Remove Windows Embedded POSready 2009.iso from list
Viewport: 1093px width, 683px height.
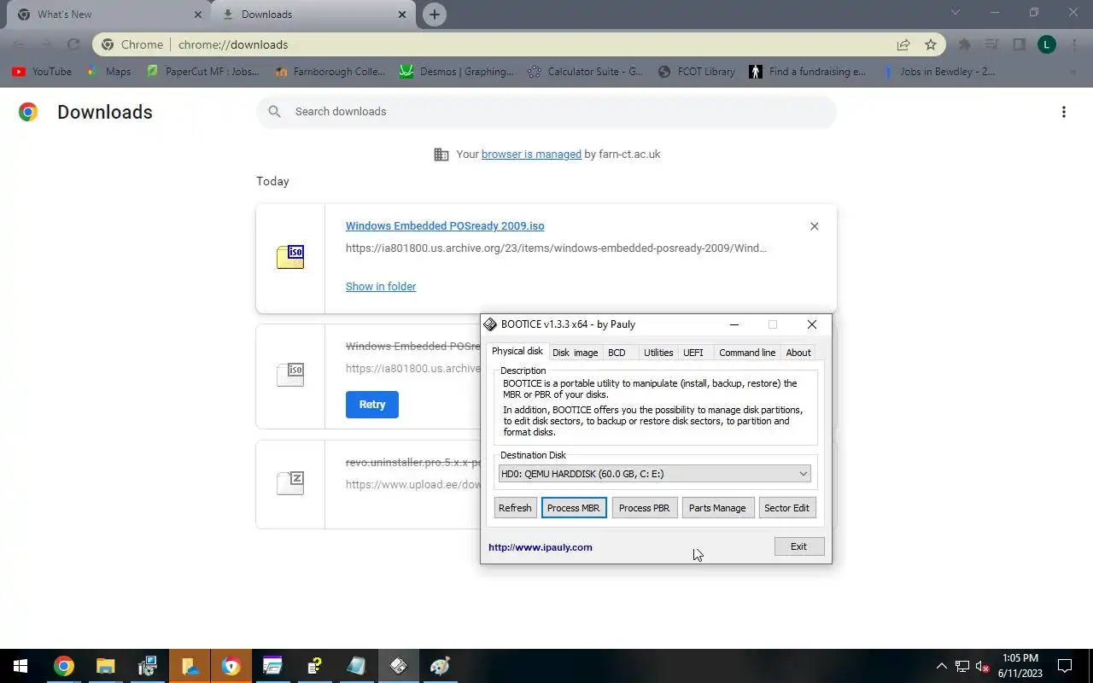click(x=814, y=226)
